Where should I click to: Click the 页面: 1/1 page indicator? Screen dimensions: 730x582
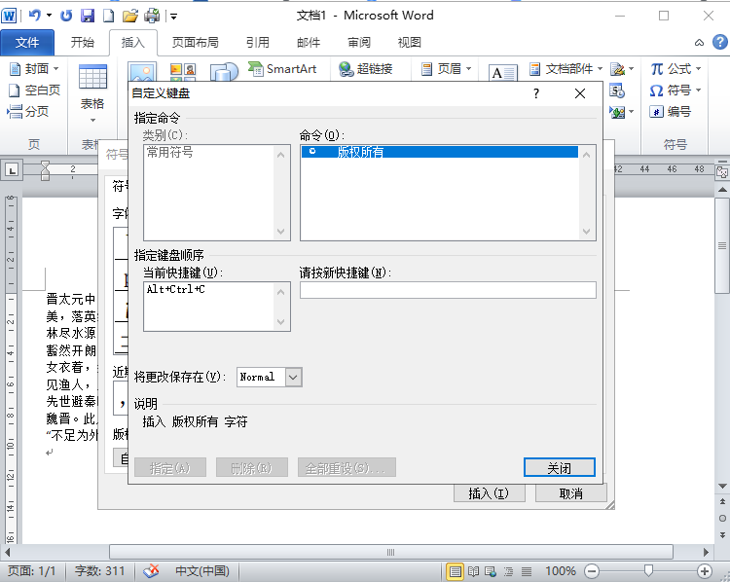coord(32,571)
